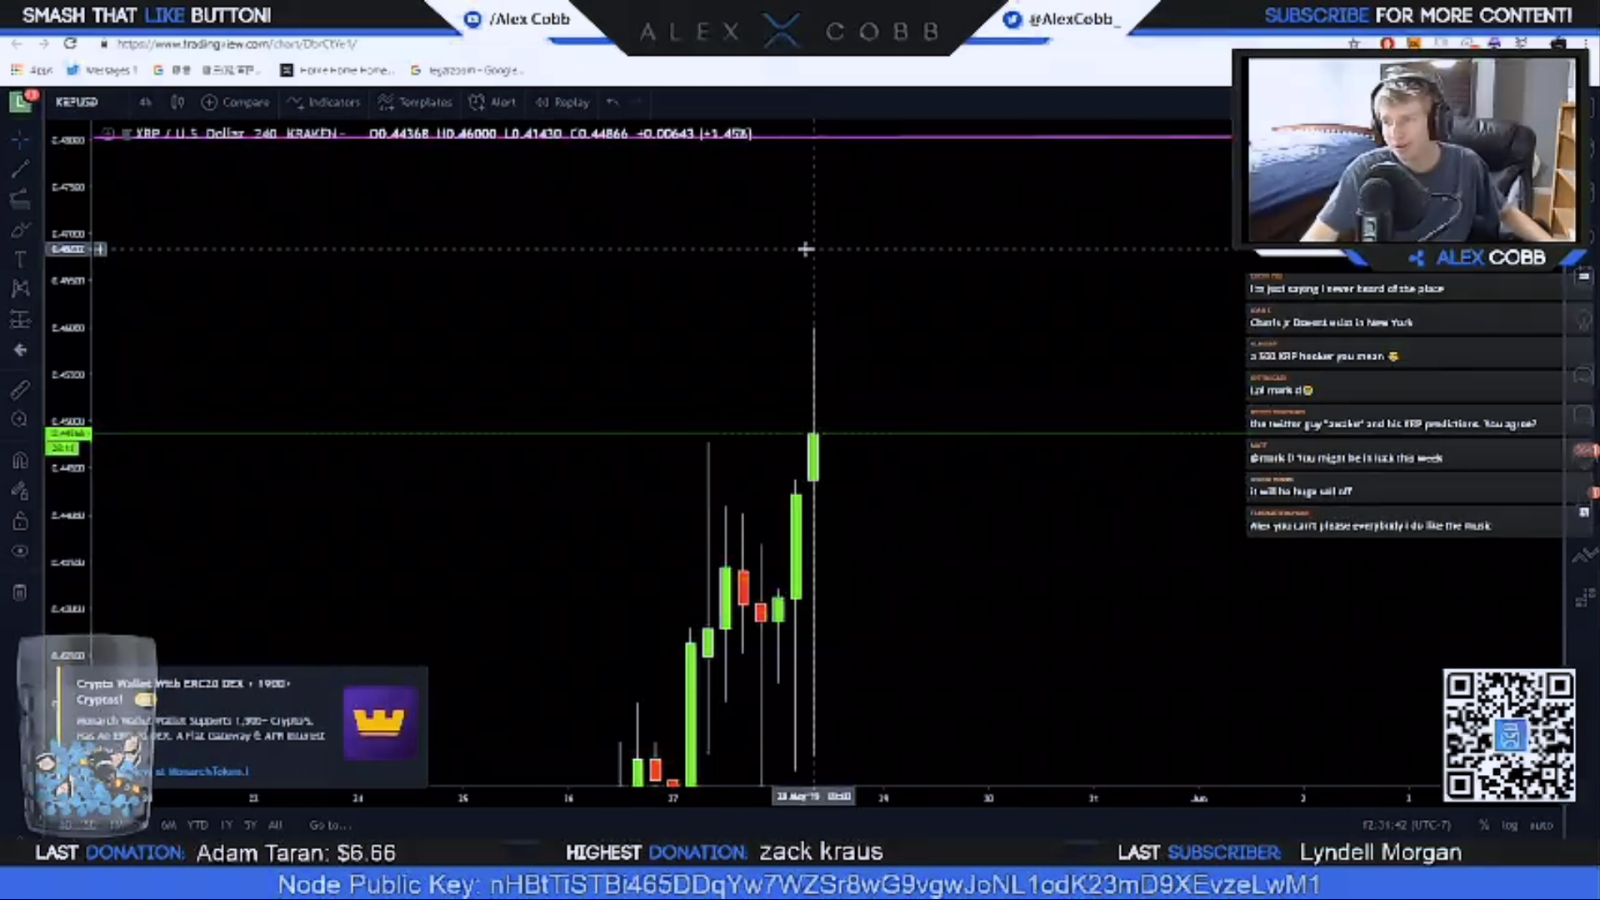Click the tradingview.com address bar

(x=237, y=43)
